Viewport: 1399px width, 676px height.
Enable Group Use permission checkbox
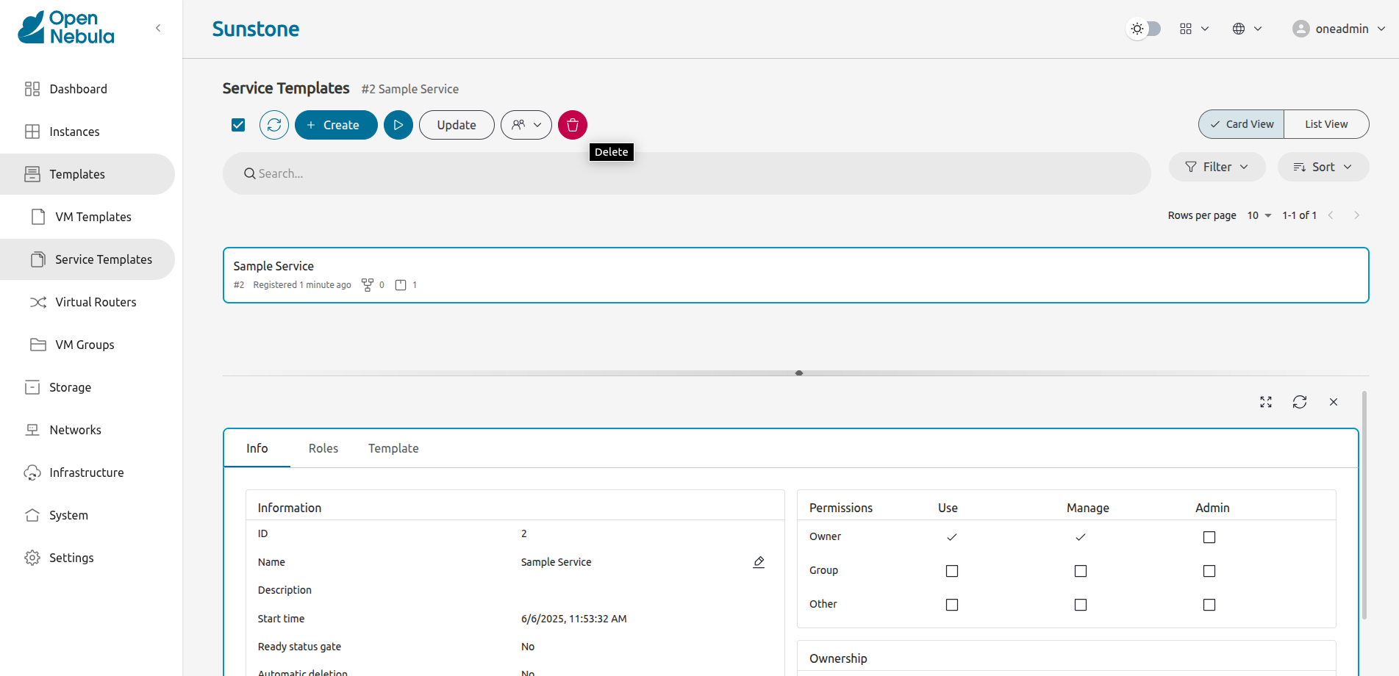coord(951,571)
